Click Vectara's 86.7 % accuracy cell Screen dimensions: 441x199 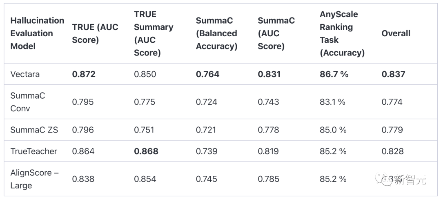334,74
